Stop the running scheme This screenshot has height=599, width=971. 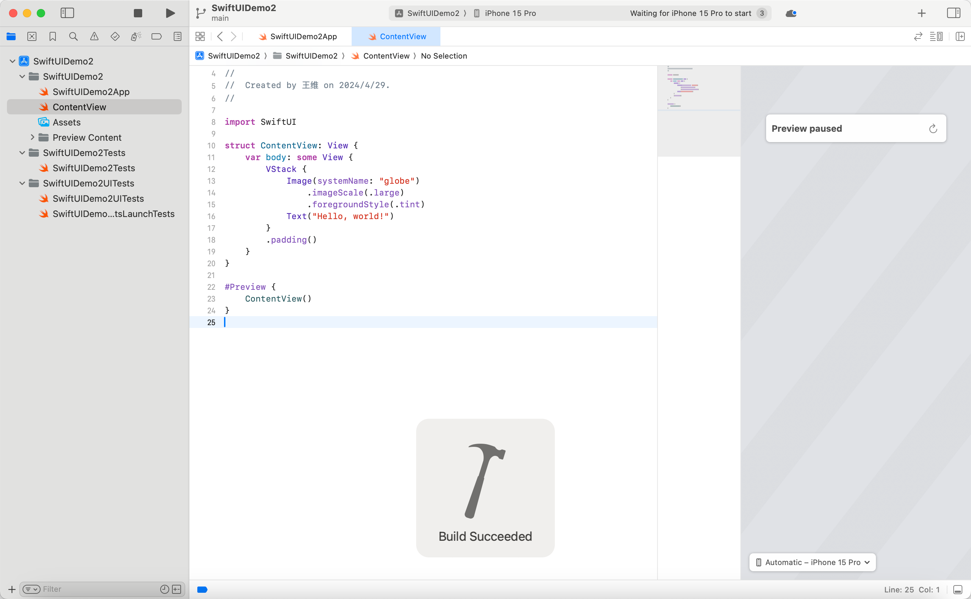pos(138,13)
